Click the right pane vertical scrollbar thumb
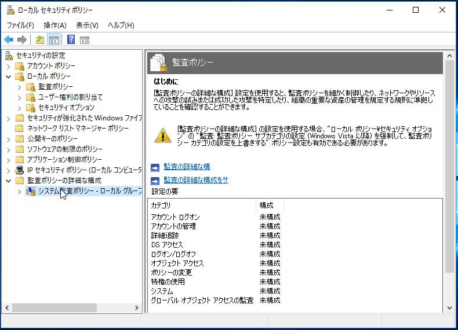Viewport: 458px width, 330px height. click(449, 166)
